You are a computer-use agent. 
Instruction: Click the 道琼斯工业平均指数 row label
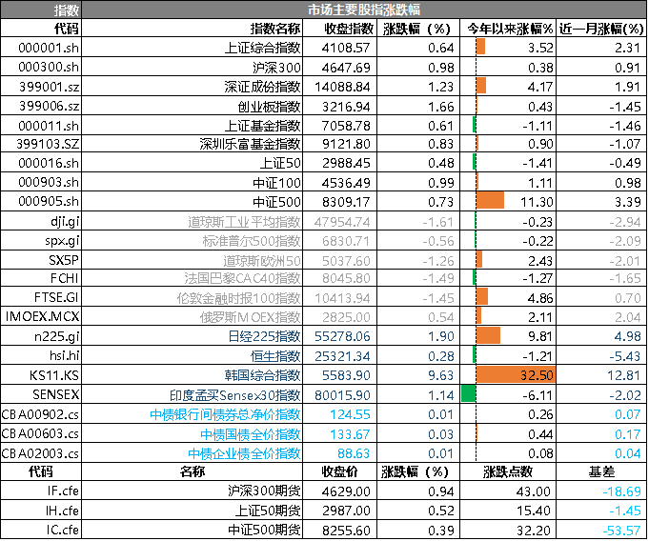pyautogui.click(x=244, y=222)
